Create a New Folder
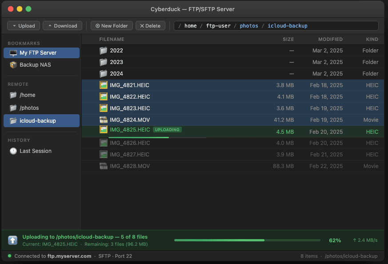 [111, 25]
